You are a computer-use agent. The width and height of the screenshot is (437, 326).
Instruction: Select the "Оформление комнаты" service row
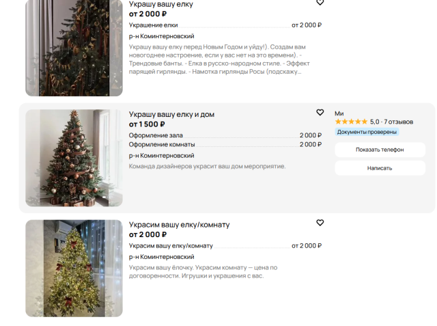click(x=225, y=144)
